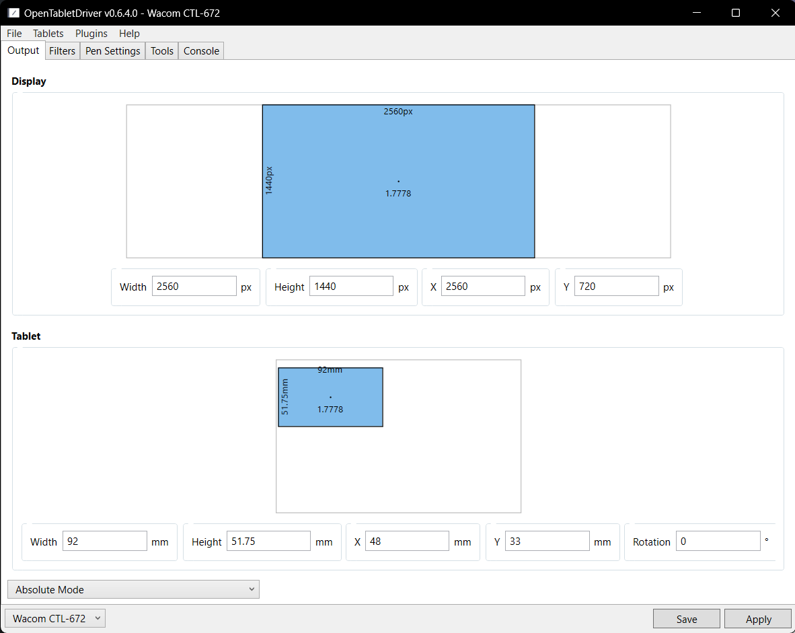Expand the Absolute Mode dropdown

tap(133, 589)
